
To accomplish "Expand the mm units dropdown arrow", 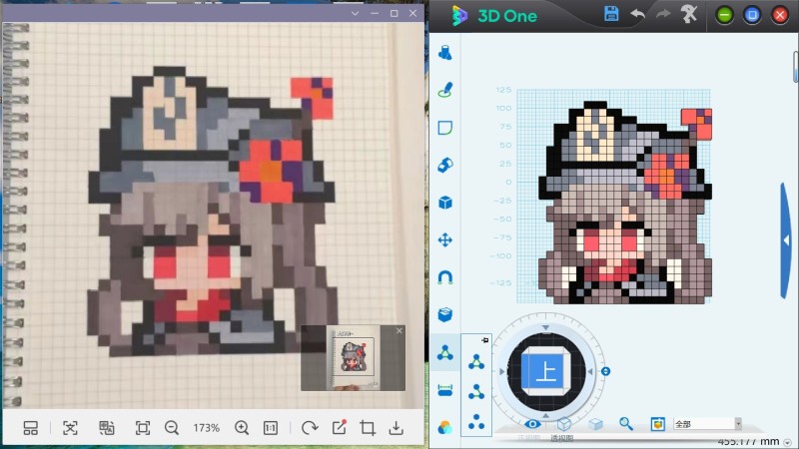I will point(788,443).
